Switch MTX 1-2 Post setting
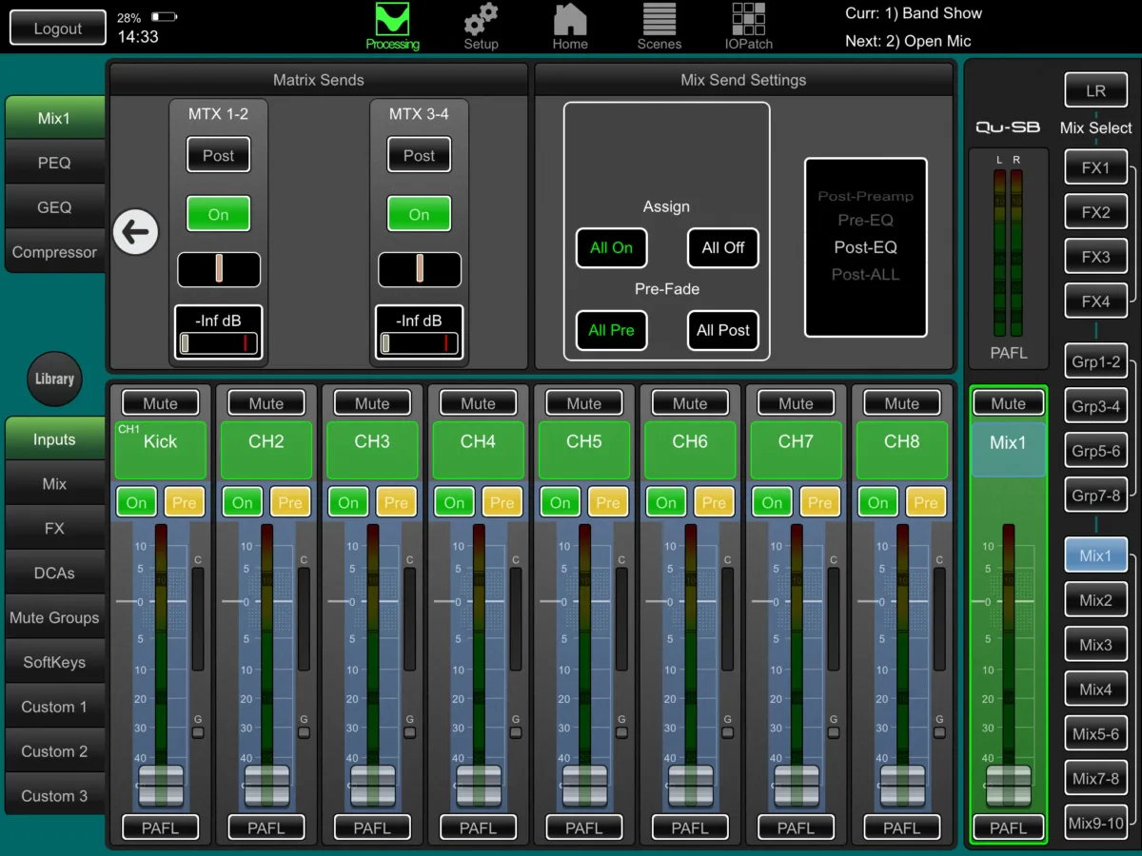The width and height of the screenshot is (1142, 856). (218, 155)
